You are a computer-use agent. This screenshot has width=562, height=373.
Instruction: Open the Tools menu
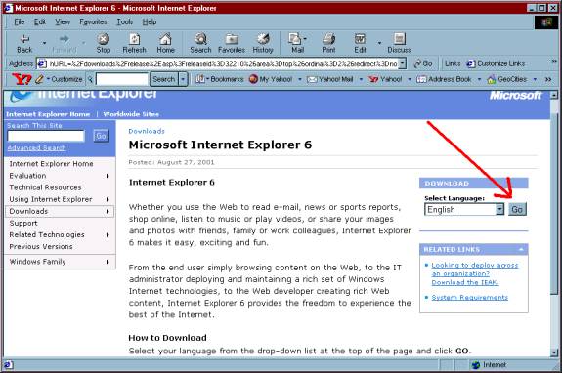click(125, 21)
